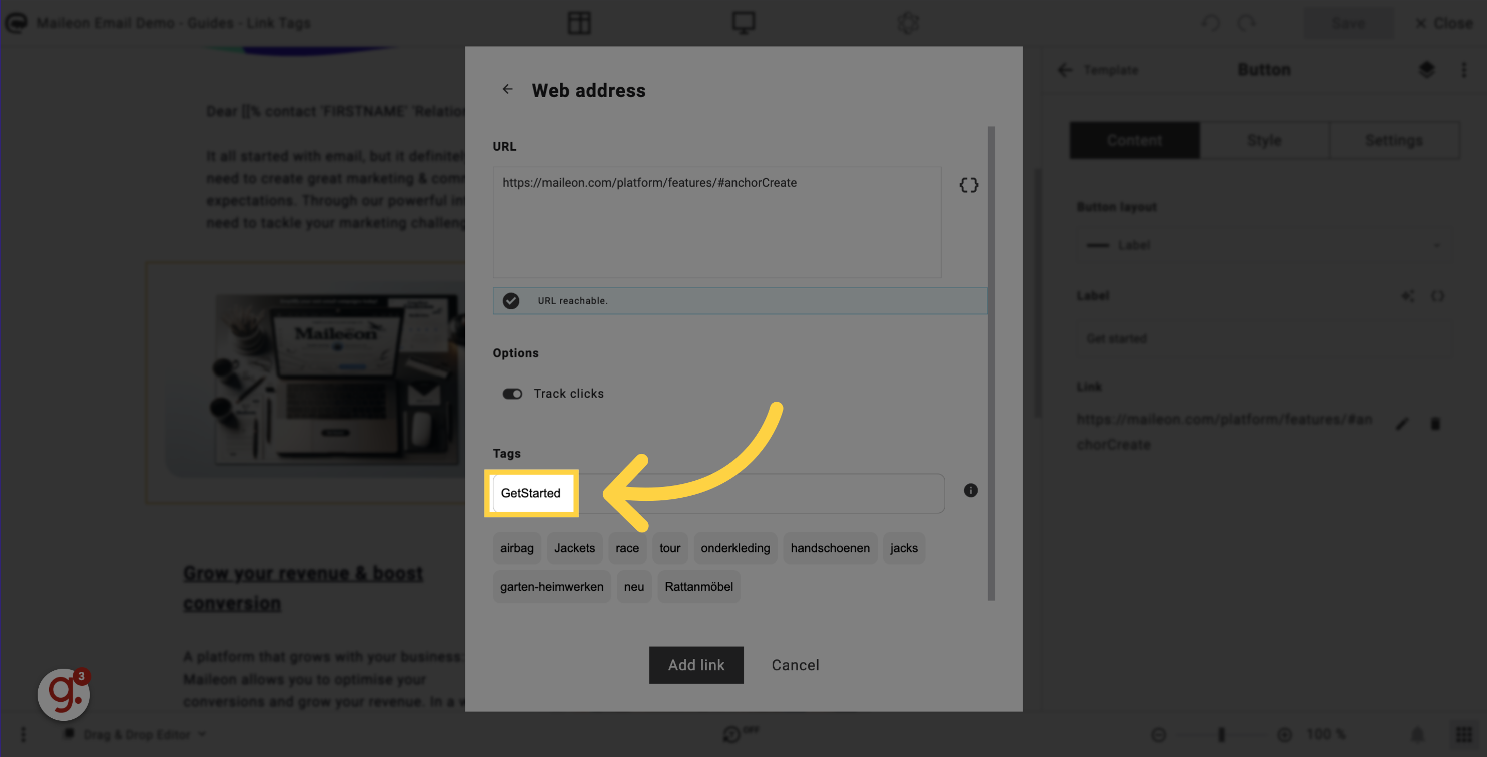This screenshot has height=757, width=1487.
Task: Click the Add link button
Action: pyautogui.click(x=695, y=664)
